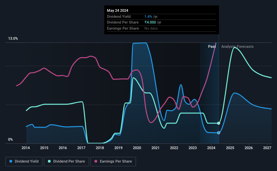Select the Past section label
Screen dimensions: 277x171
coord(212,46)
